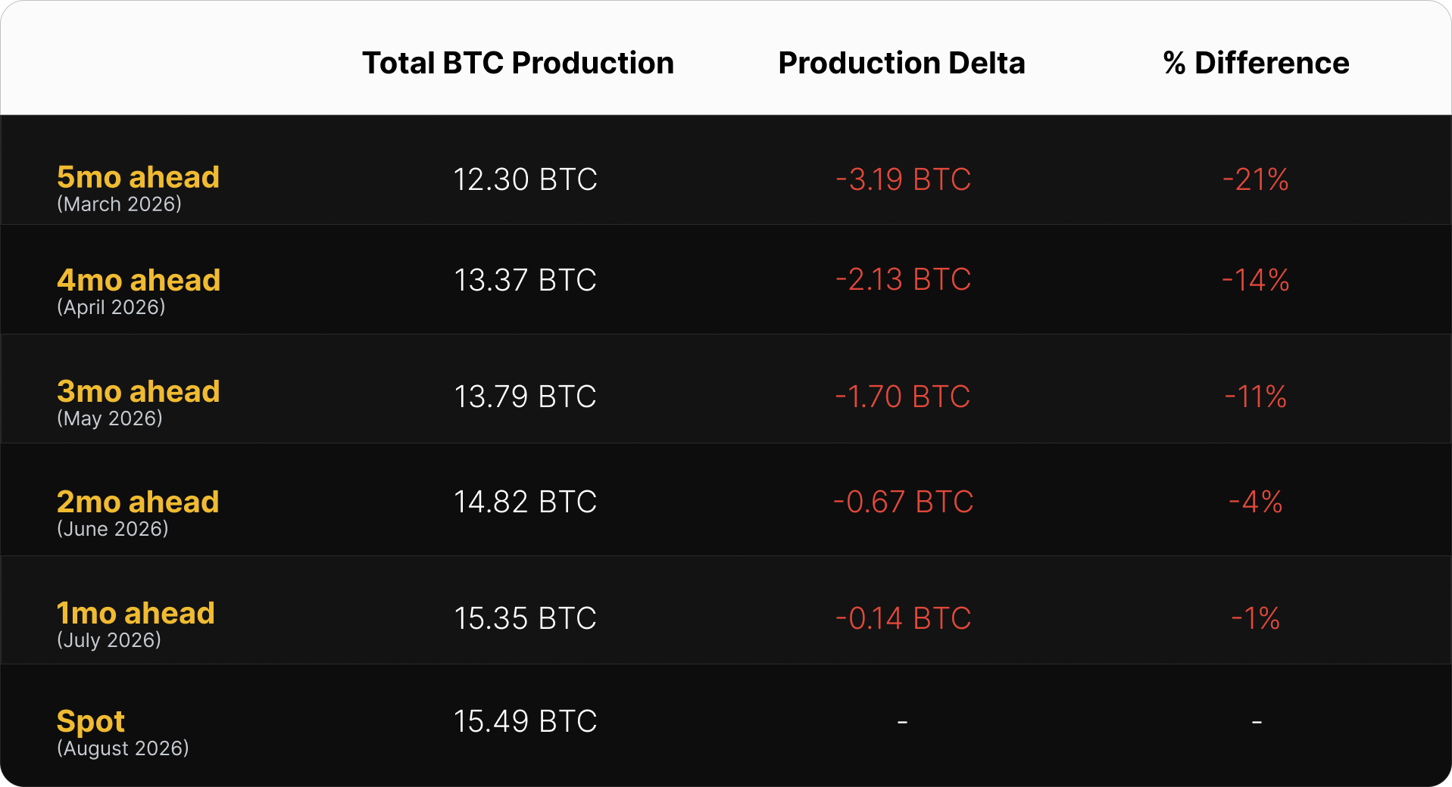The height and width of the screenshot is (787, 1452).
Task: Click the -21% difference value
Action: click(1256, 179)
